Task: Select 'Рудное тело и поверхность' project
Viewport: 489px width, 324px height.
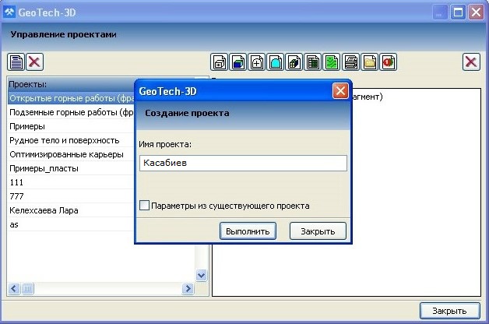Action: [x=71, y=140]
